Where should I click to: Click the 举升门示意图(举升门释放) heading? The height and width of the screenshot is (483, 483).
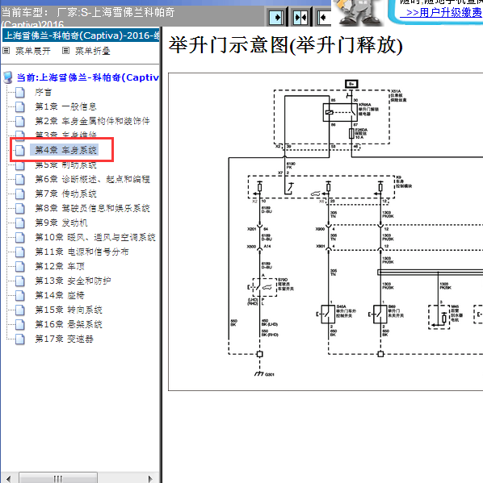coord(285,45)
